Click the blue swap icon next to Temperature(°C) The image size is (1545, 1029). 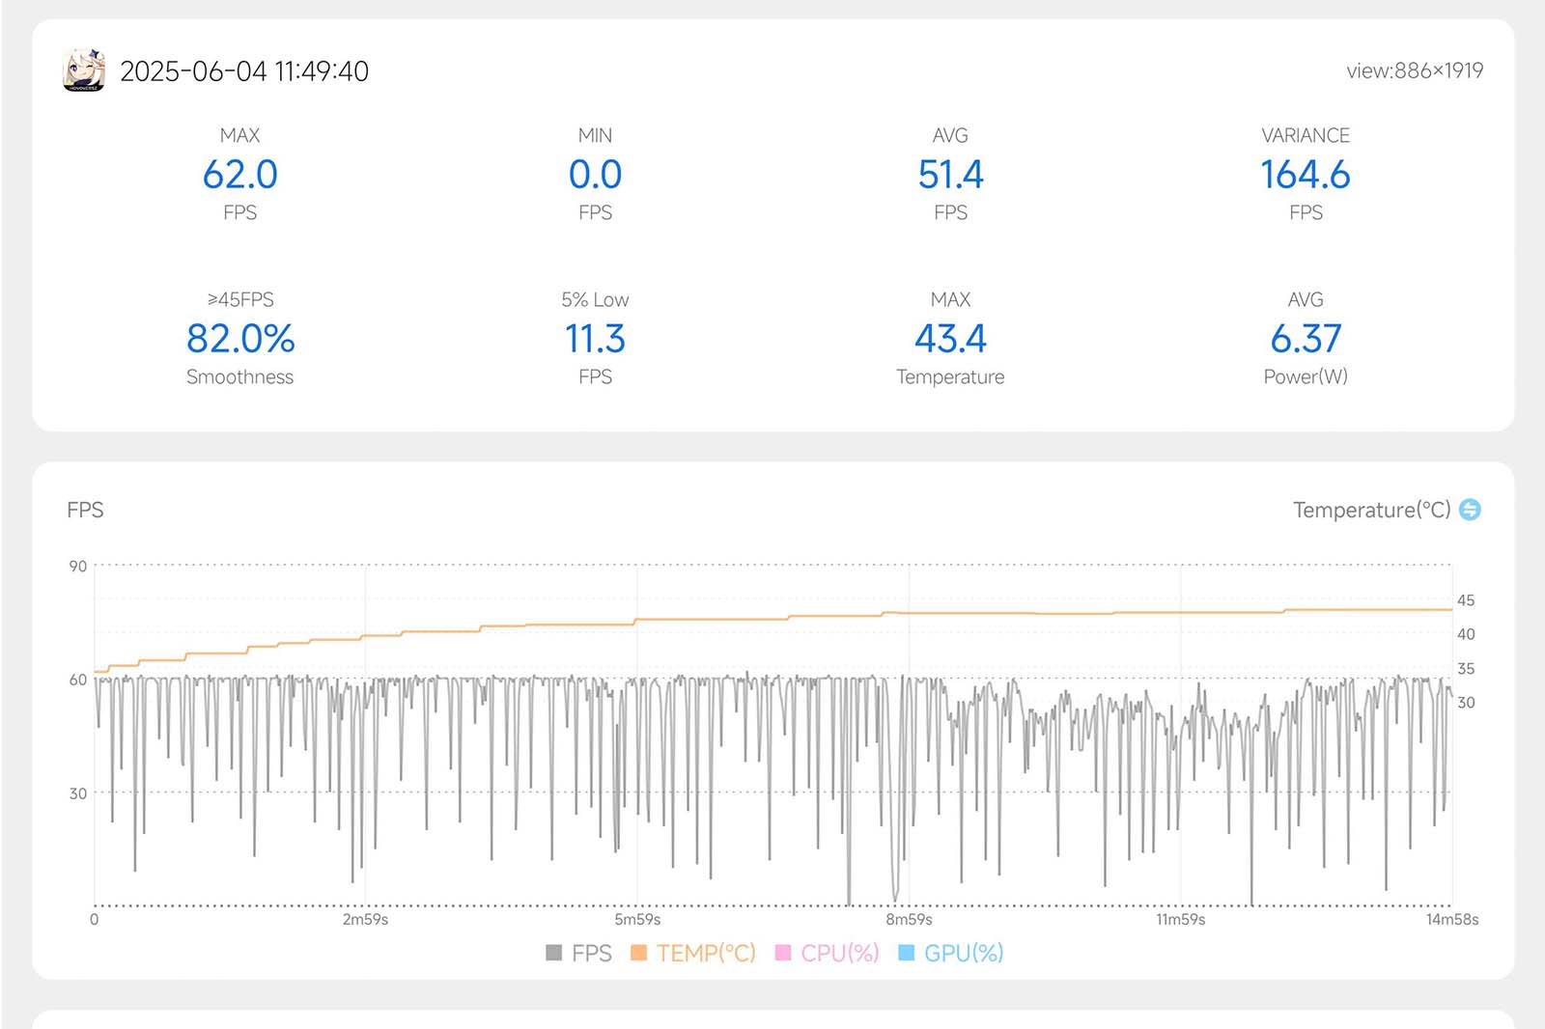[1470, 510]
